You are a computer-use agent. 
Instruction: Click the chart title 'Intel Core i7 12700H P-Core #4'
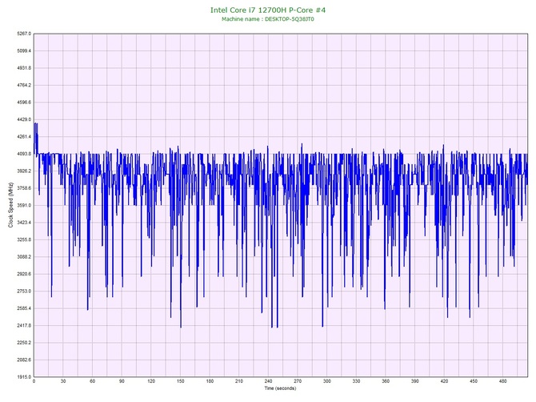click(x=268, y=10)
